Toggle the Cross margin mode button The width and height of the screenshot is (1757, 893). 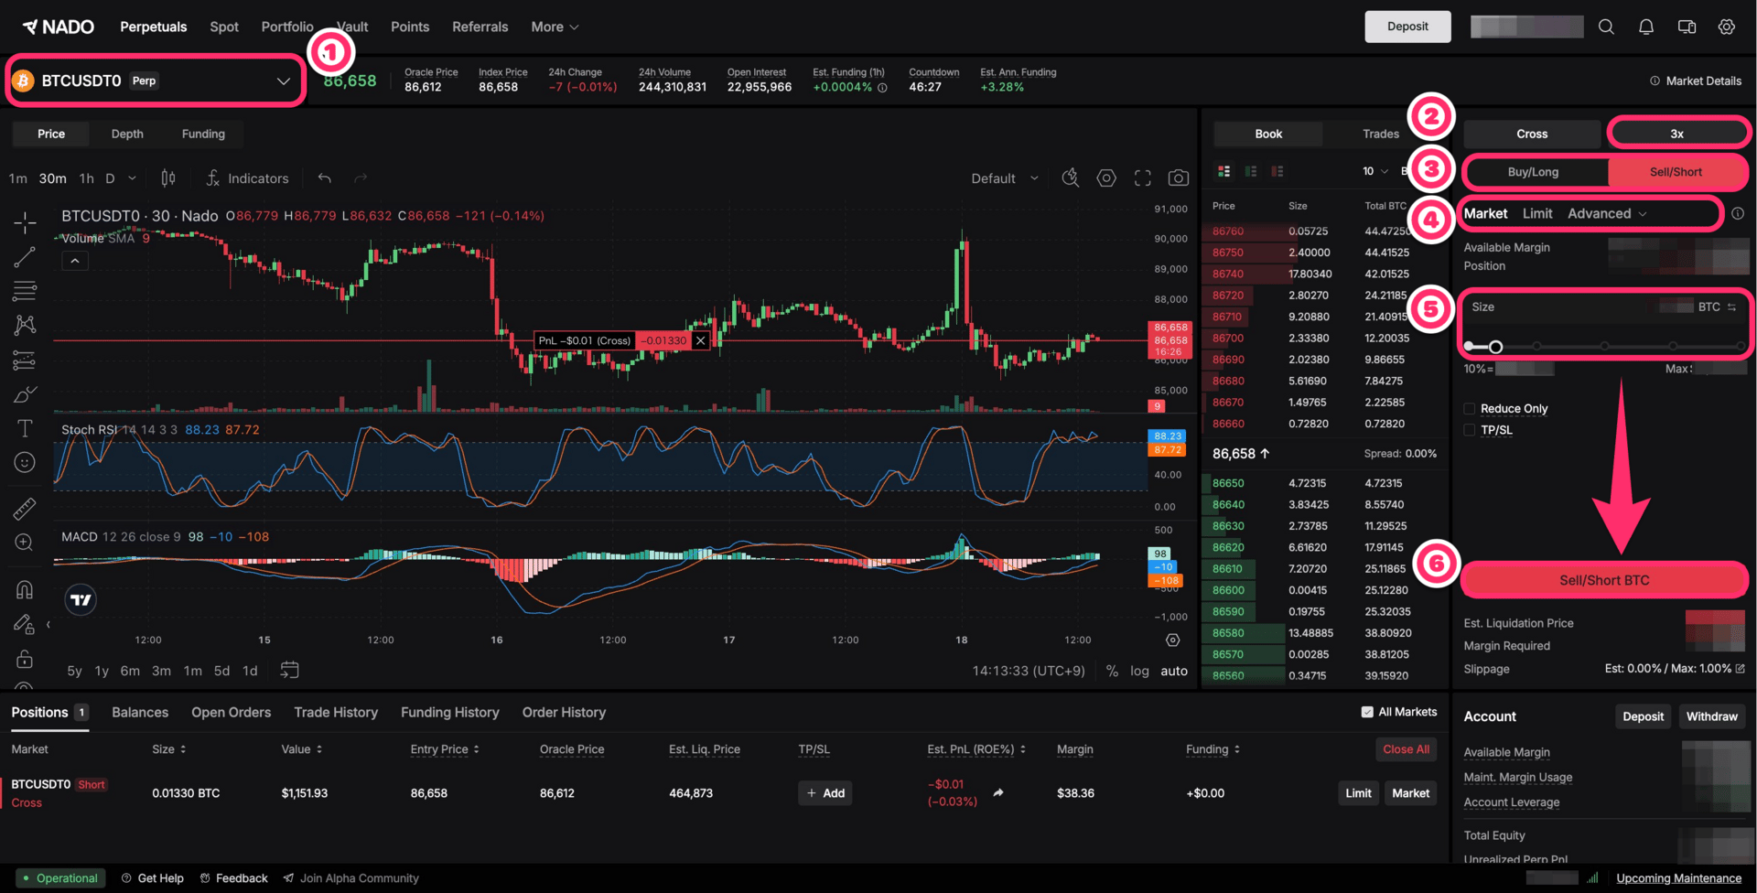point(1532,134)
